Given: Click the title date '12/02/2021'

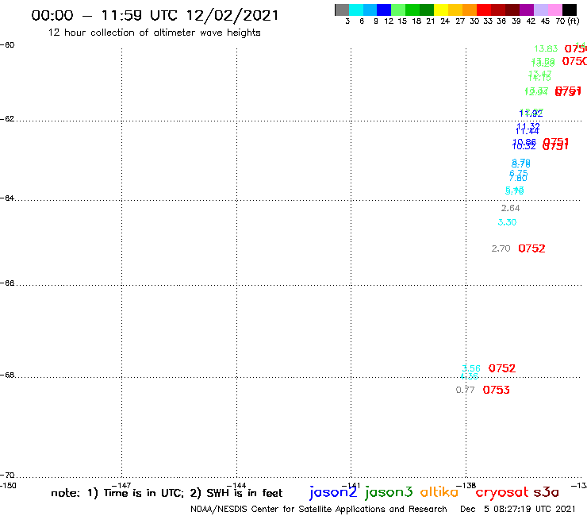Looking at the screenshot, I should (232, 15).
